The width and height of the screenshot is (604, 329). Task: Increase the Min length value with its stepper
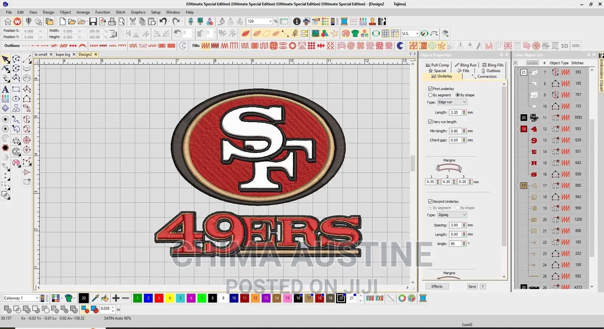(464, 130)
